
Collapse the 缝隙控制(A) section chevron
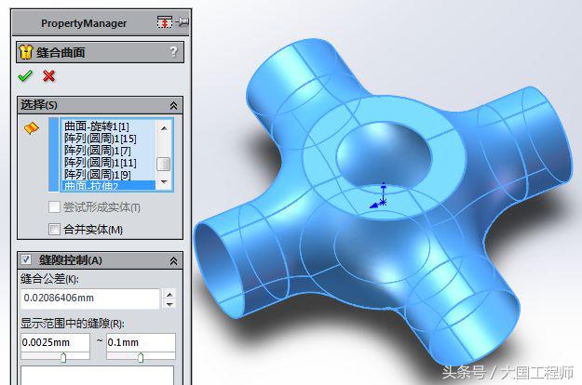point(173,261)
